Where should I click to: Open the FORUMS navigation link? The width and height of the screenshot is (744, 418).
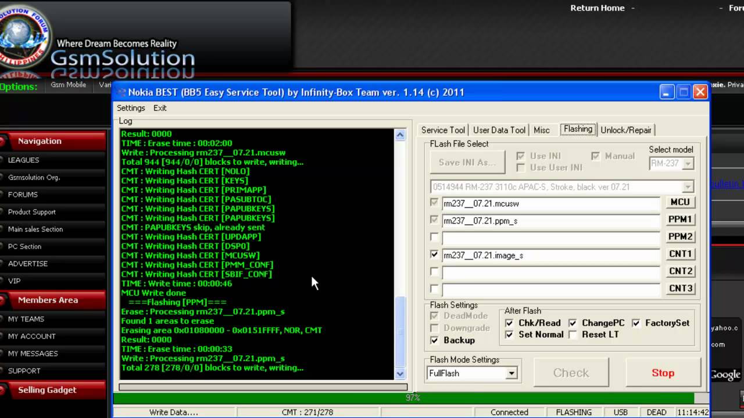click(x=23, y=194)
